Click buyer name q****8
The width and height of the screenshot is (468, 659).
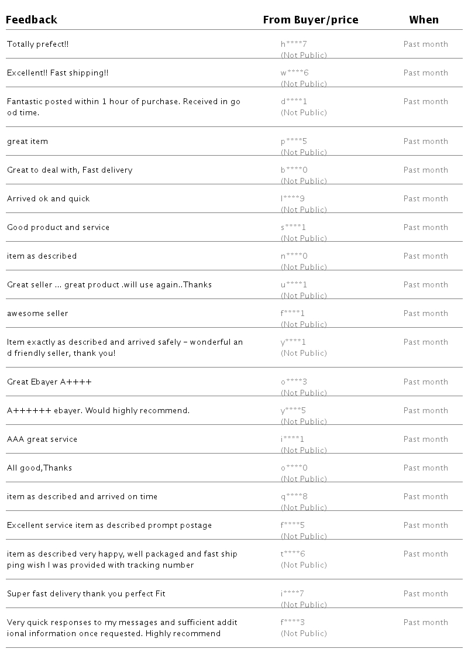click(294, 497)
